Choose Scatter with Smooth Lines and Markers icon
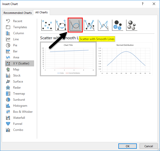Screen dimensions: 160x151 tap(61, 25)
